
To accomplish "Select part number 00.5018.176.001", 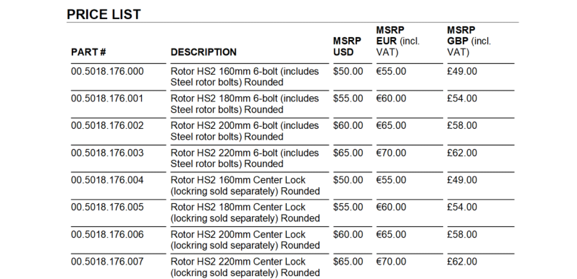I will 107,99.
